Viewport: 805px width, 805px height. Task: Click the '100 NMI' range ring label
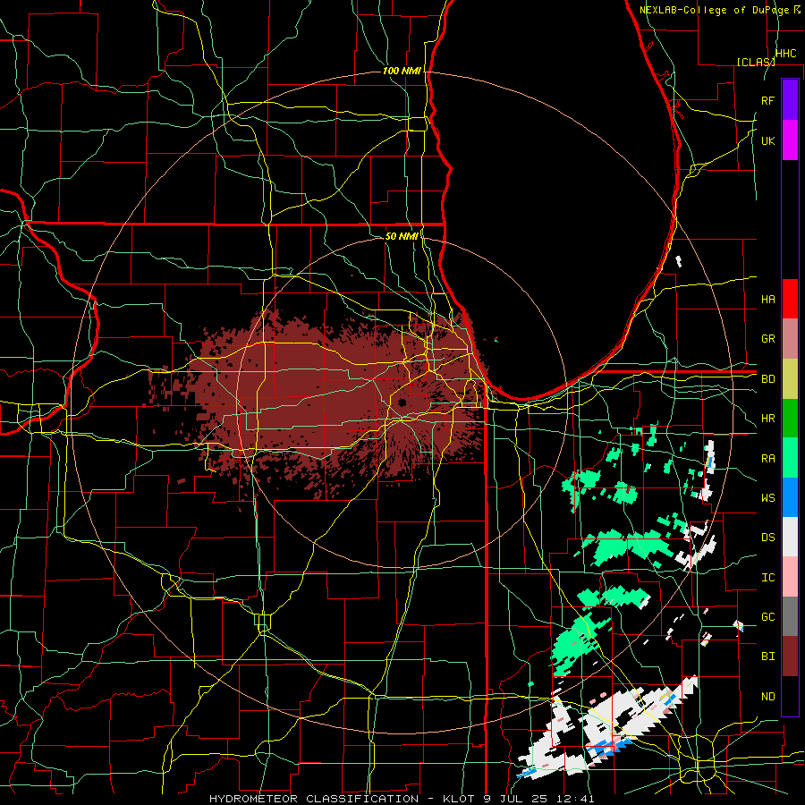point(402,71)
